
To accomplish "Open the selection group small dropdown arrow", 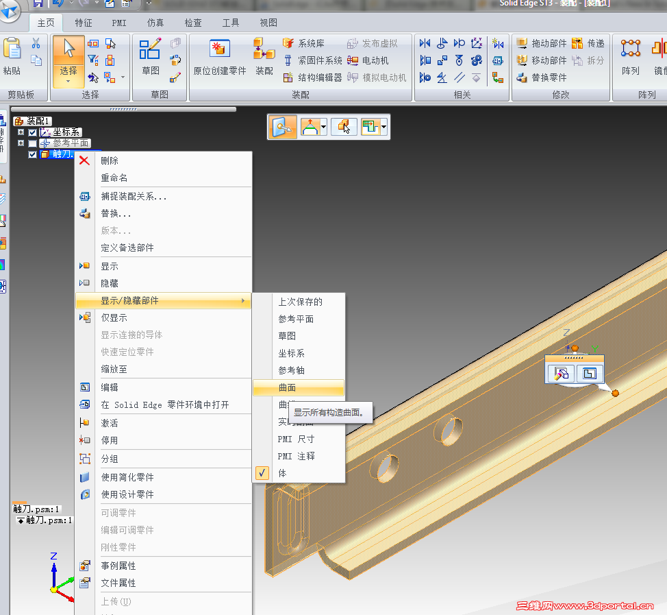I will click(x=123, y=77).
